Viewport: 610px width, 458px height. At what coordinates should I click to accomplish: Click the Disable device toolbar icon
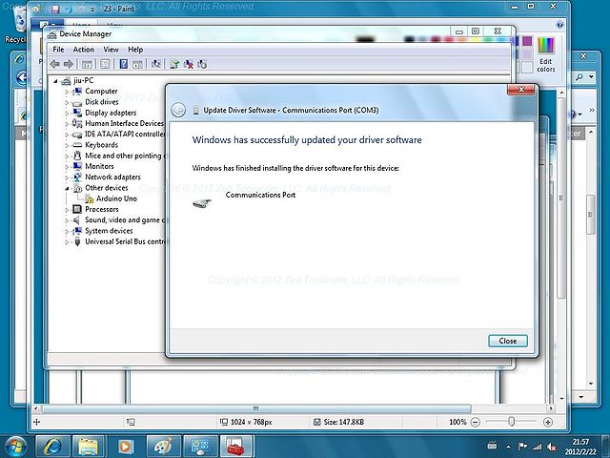pyautogui.click(x=202, y=64)
